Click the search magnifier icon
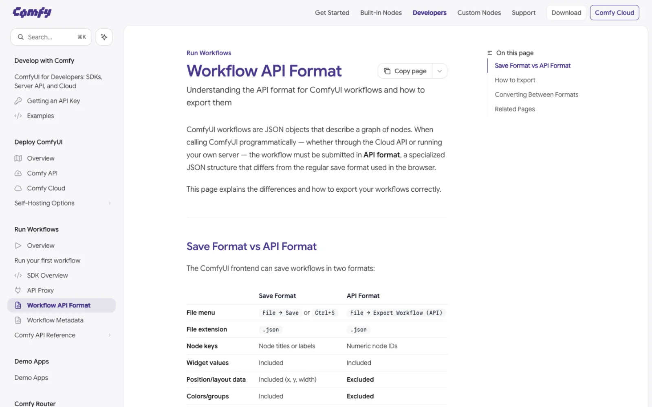The height and width of the screenshot is (407, 652). (21, 37)
